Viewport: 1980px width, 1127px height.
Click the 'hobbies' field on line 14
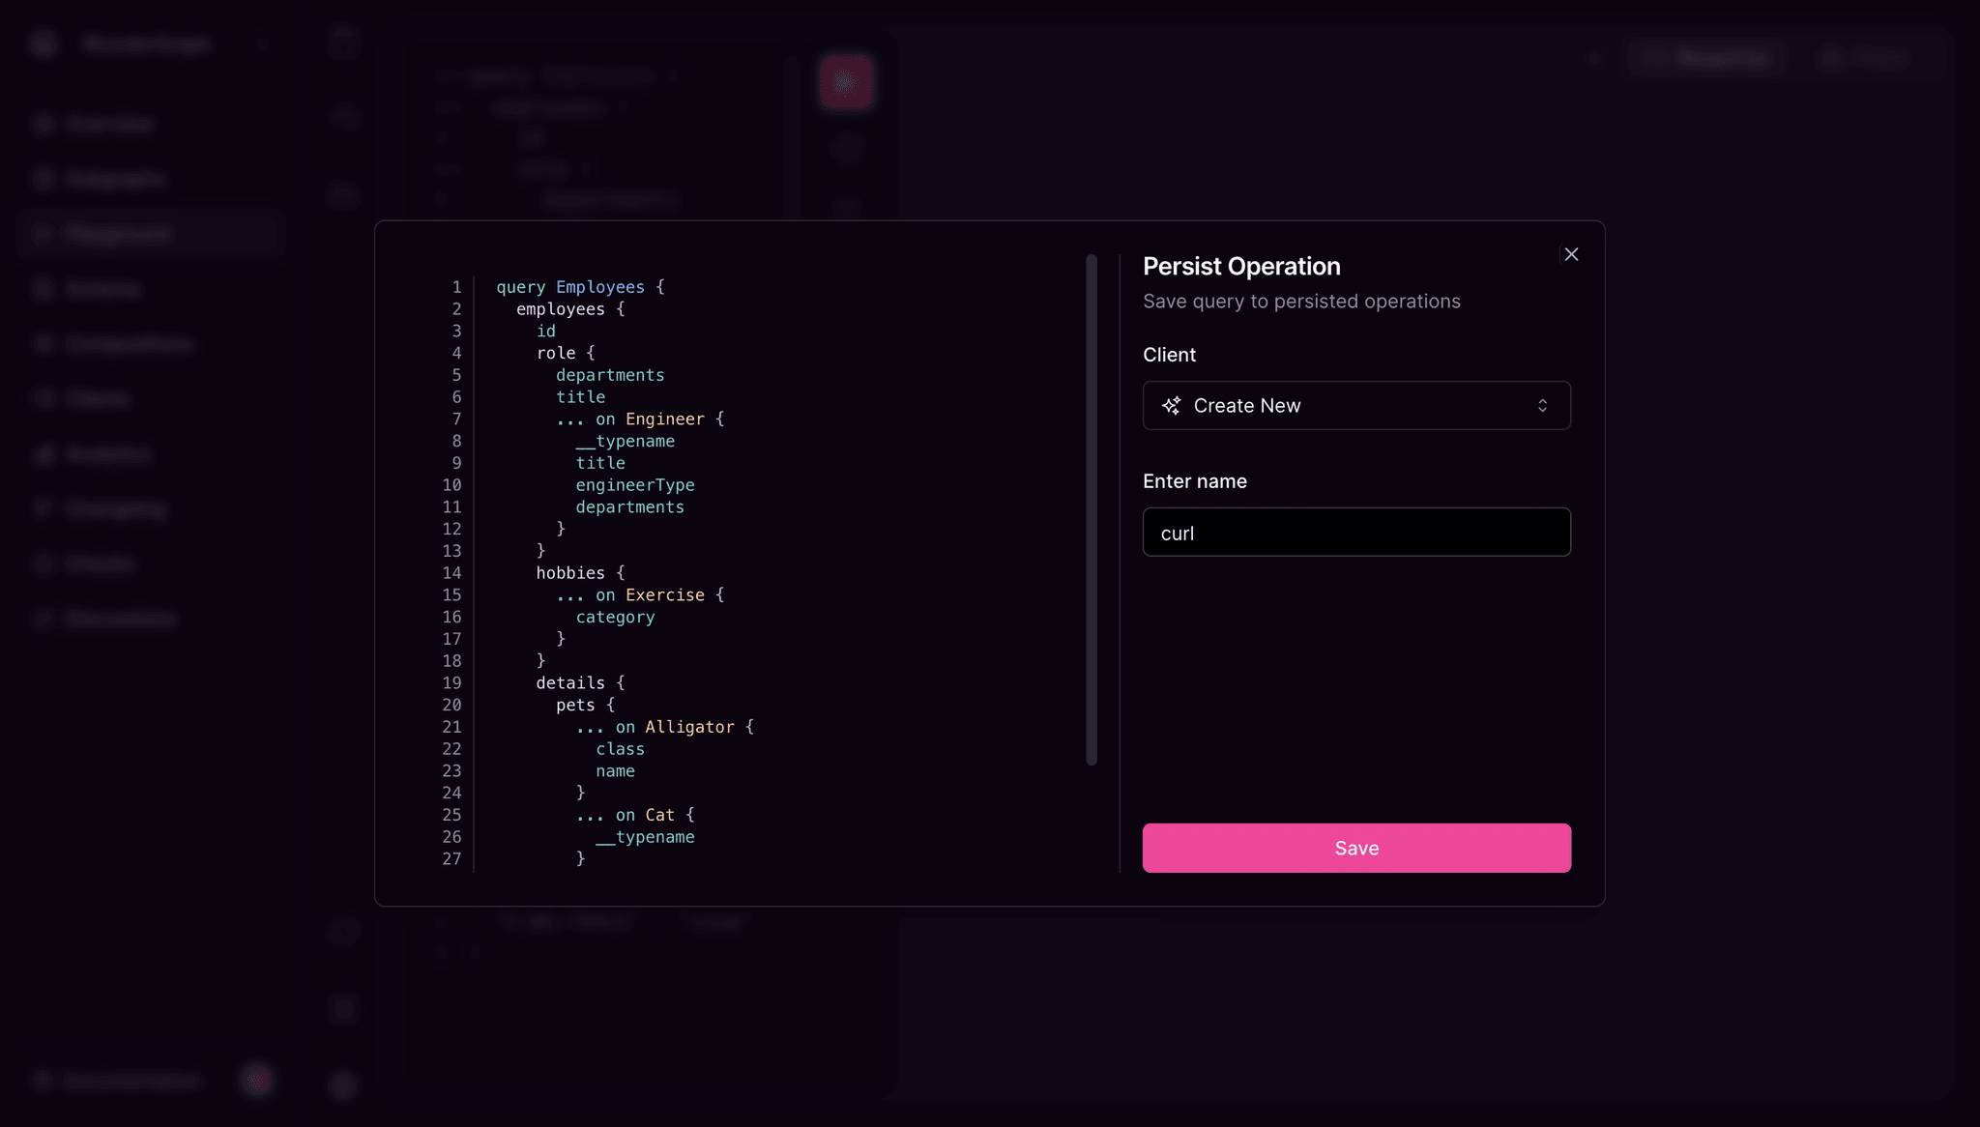click(x=569, y=573)
